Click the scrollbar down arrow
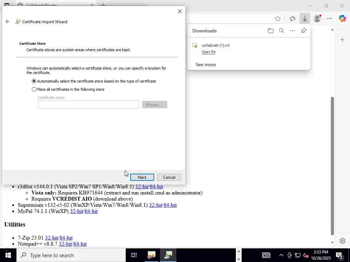The width and height of the screenshot is (350, 262). 332,243
